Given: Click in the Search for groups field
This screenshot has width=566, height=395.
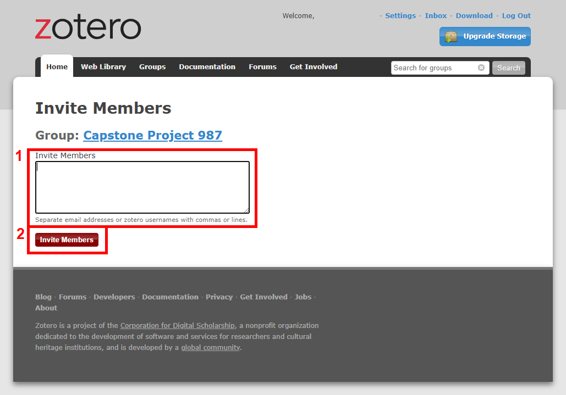Looking at the screenshot, I should click(433, 68).
